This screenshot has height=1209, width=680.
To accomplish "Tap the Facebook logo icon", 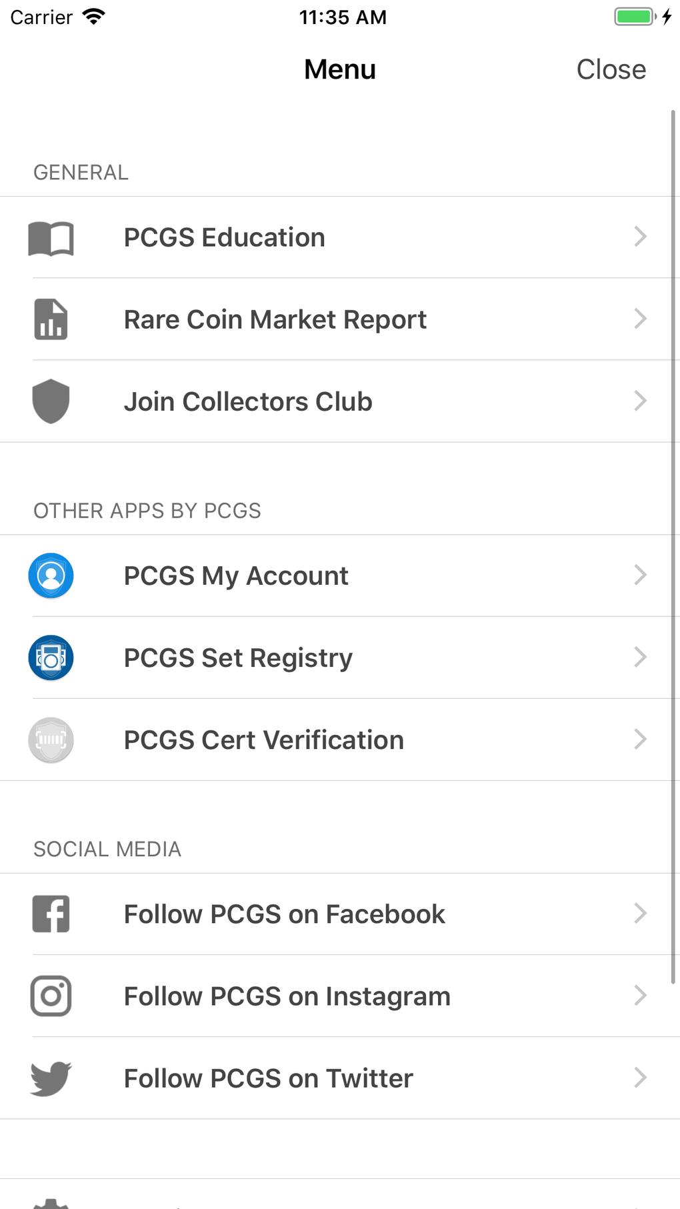I will [x=51, y=914].
